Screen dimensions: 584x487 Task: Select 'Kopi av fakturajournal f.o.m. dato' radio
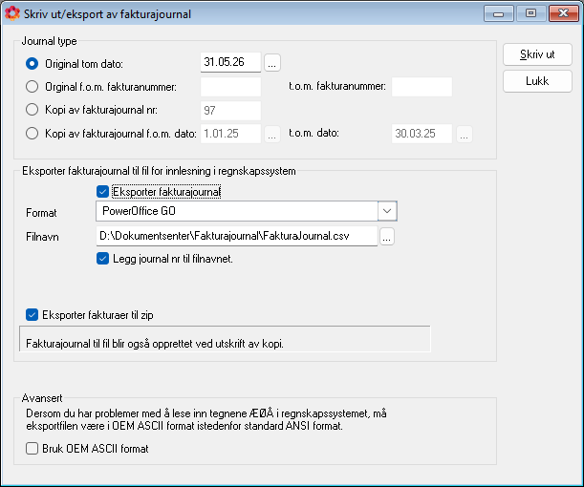(32, 133)
